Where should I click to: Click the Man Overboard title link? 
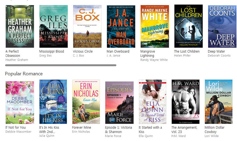(x=118, y=51)
